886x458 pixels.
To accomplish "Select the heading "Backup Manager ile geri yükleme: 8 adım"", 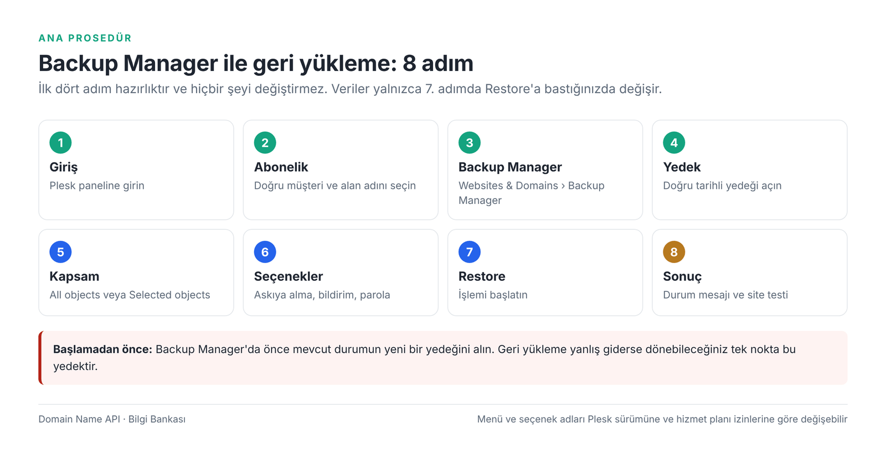I will (256, 63).
